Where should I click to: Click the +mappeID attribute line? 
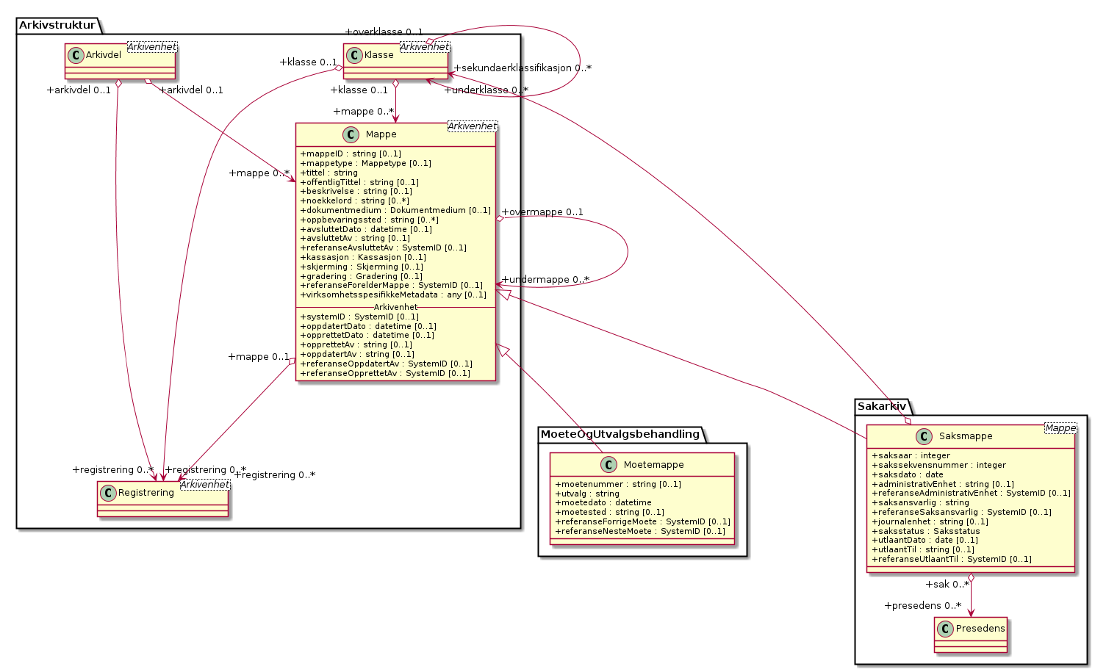351,154
